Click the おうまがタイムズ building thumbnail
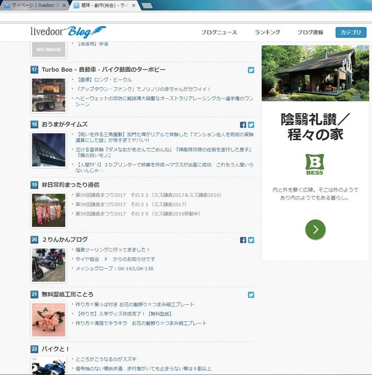372x375 pixels. point(48,150)
